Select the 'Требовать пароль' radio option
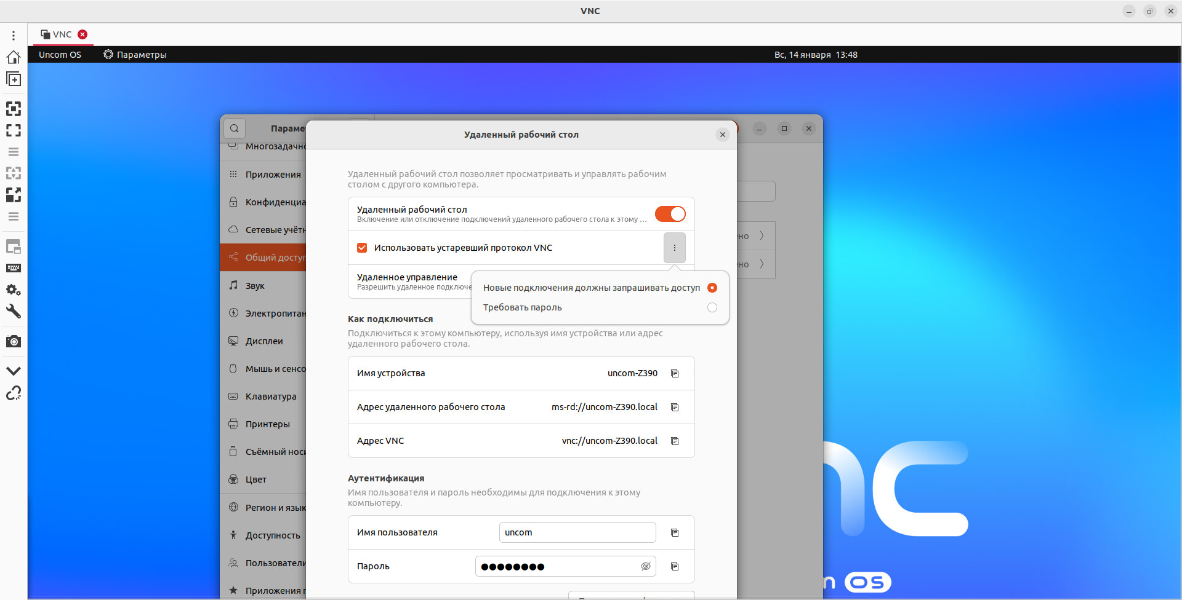Screen dimensions: 1182x600 pos(712,307)
